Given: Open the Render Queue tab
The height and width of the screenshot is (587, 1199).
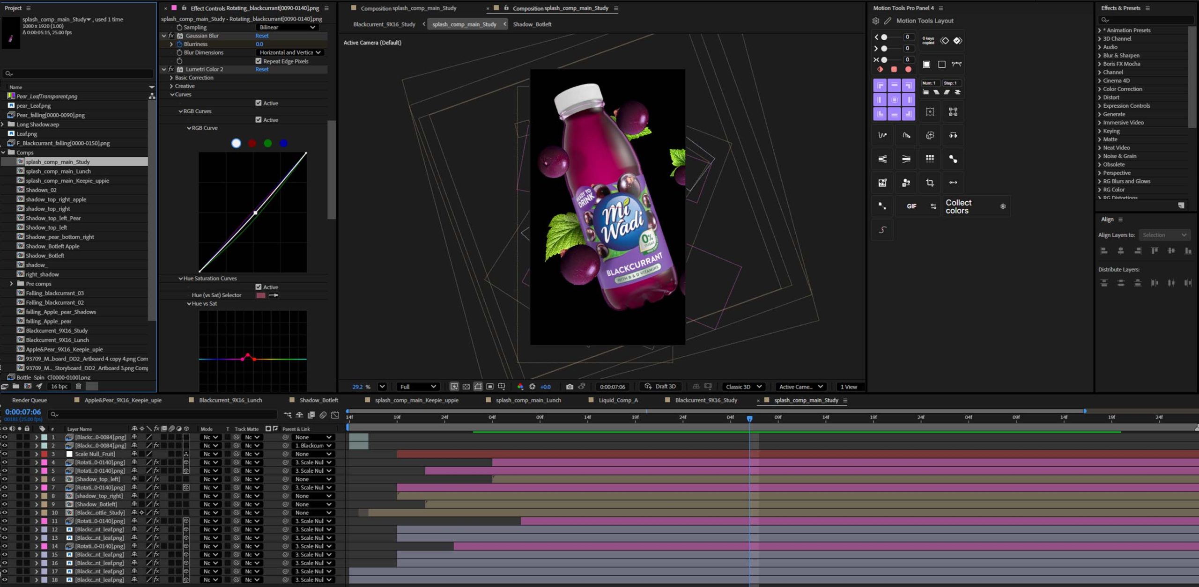Looking at the screenshot, I should tap(29, 400).
